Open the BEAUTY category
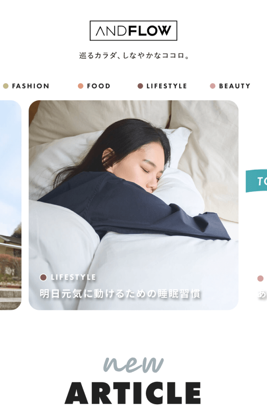267x414 pixels. coord(235,86)
